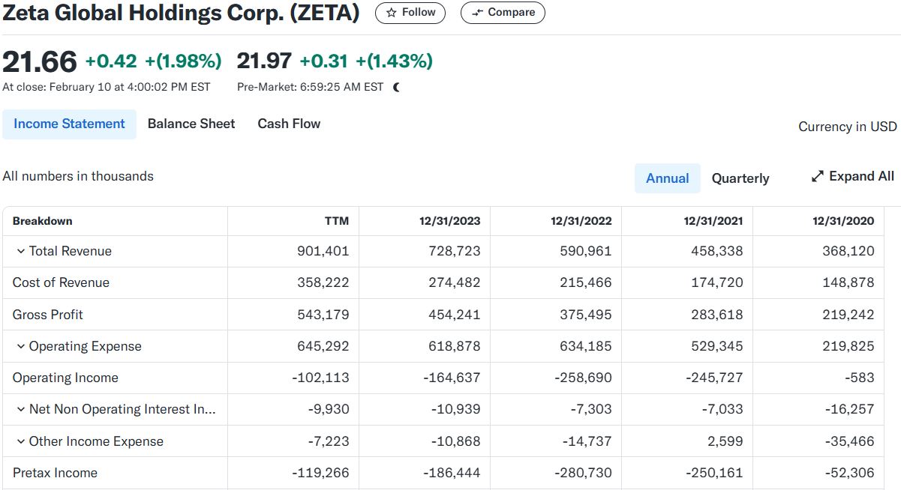This screenshot has width=901, height=490.
Task: Switch to Quarterly view
Action: (740, 178)
